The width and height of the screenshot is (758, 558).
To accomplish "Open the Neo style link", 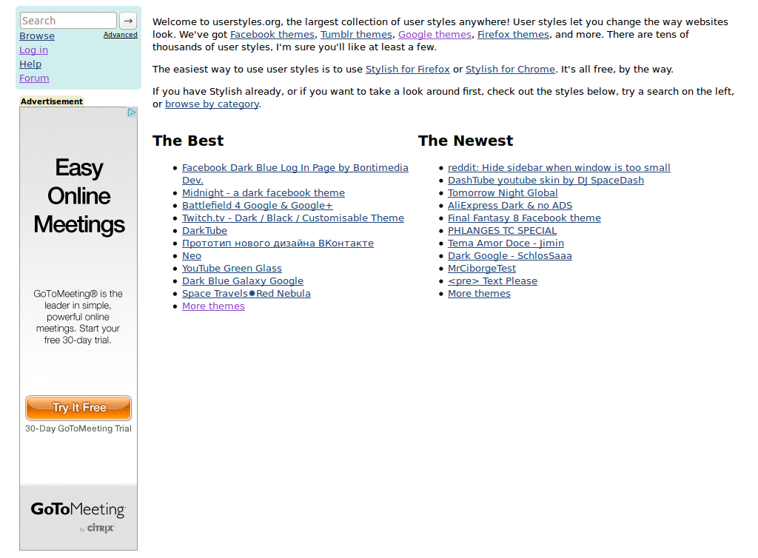I will tap(192, 255).
